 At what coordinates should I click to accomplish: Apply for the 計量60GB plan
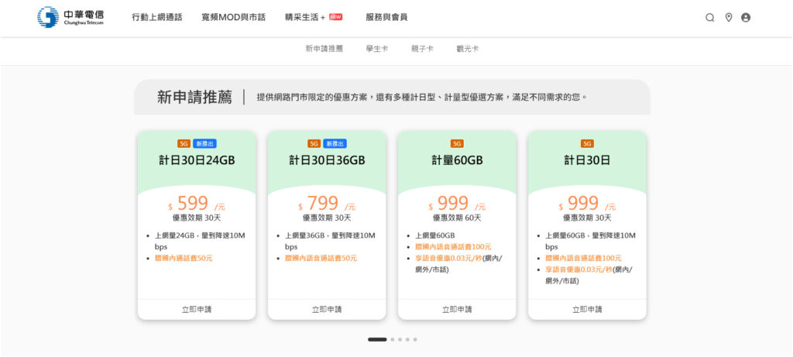pyautogui.click(x=457, y=309)
